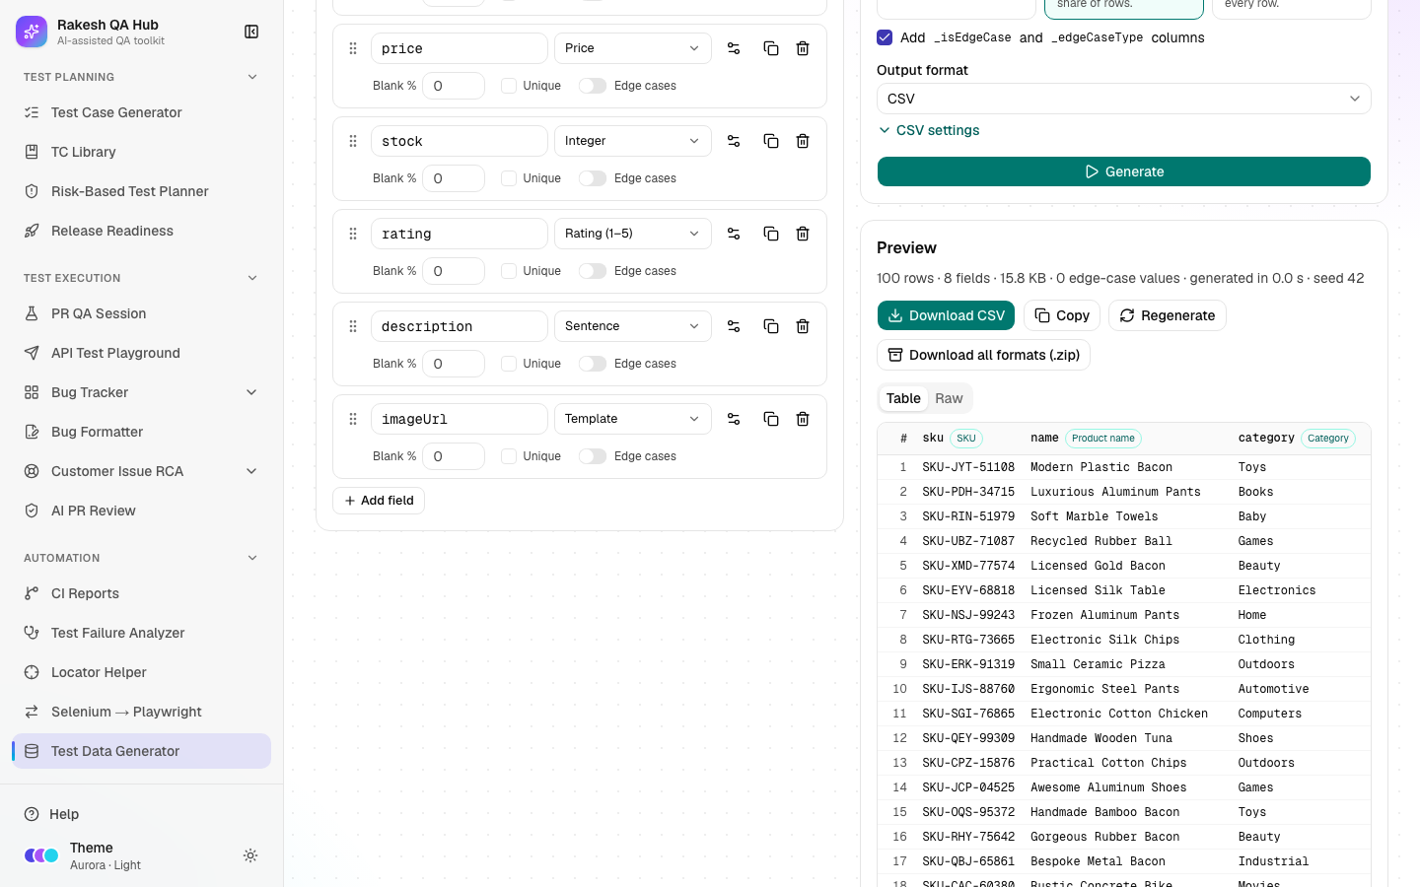Open settings for the price field
This screenshot has width=1420, height=887.
point(734,48)
